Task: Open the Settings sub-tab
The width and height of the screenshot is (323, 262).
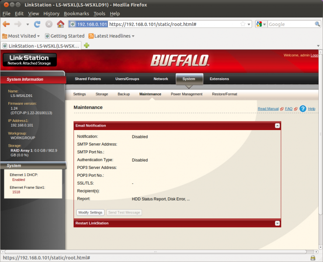Action: pos(80,94)
